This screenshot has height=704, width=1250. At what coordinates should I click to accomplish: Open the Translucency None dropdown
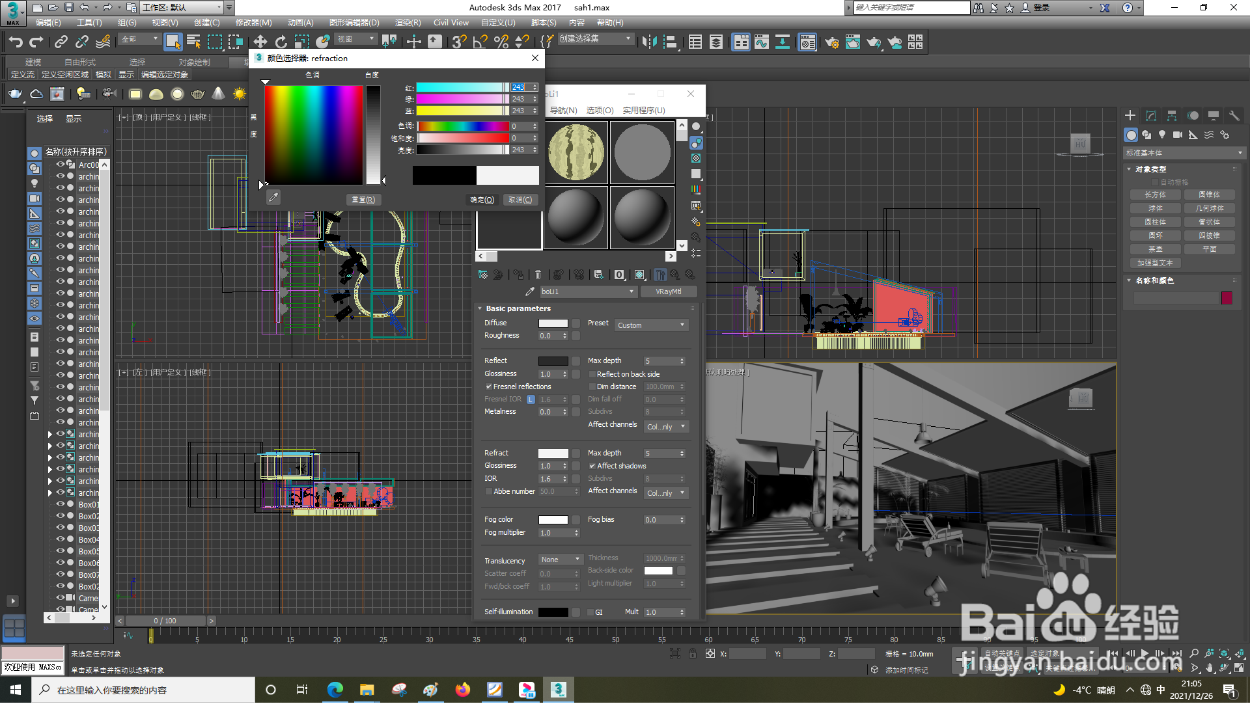click(x=561, y=560)
